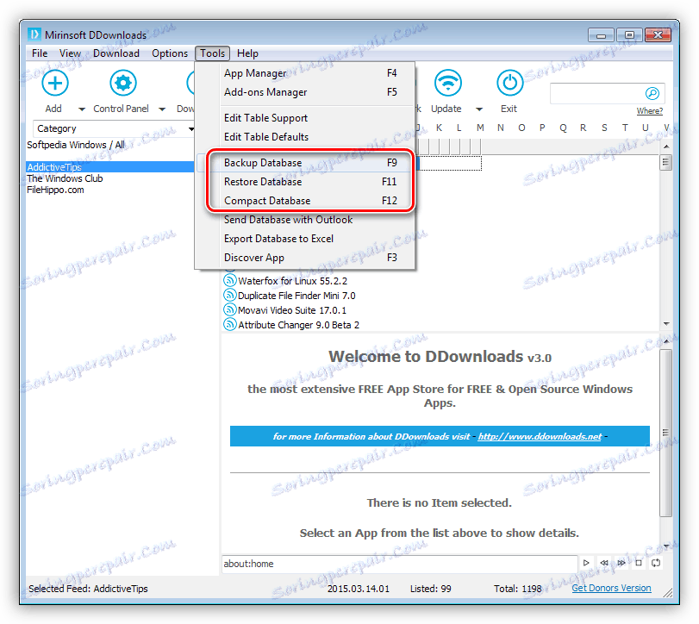Open the Category combo box
699x624 pixels.
(x=114, y=128)
